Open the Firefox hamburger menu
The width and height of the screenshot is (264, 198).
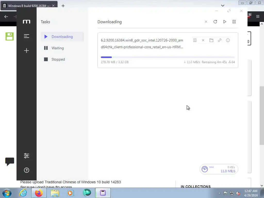tap(258, 16)
